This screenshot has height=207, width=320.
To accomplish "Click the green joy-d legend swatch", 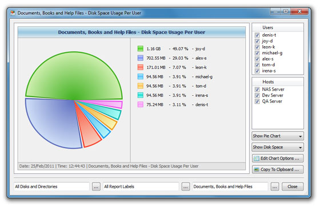I will click(x=141, y=48).
